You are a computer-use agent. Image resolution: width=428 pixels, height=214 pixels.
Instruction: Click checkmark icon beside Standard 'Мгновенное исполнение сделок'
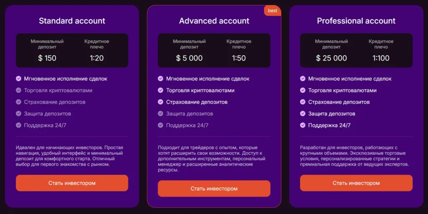(x=18, y=79)
